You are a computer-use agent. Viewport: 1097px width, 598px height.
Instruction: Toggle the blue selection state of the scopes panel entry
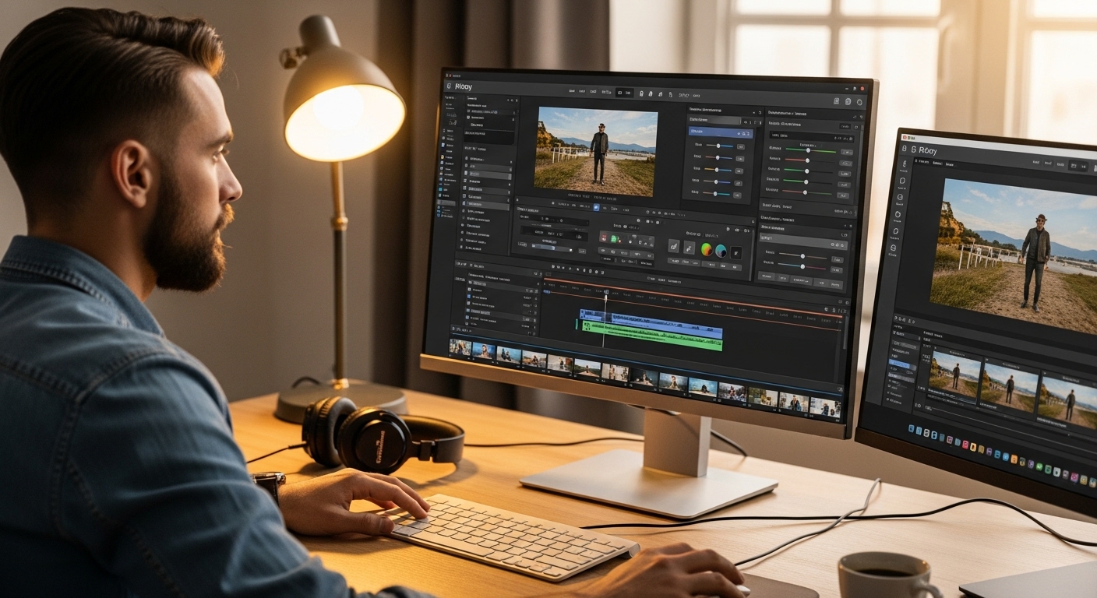(x=720, y=134)
